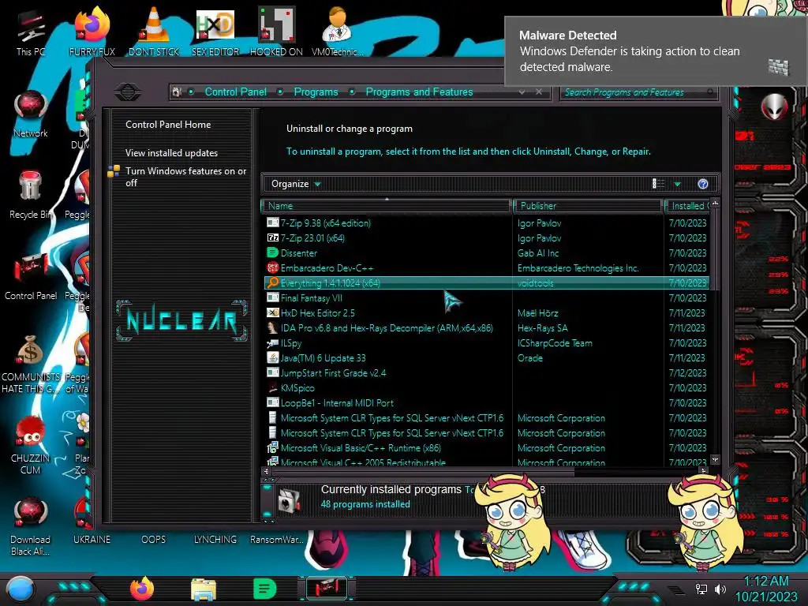Image resolution: width=808 pixels, height=606 pixels.
Task: Open the Control Panel desktop icon
Action: pyautogui.click(x=31, y=276)
